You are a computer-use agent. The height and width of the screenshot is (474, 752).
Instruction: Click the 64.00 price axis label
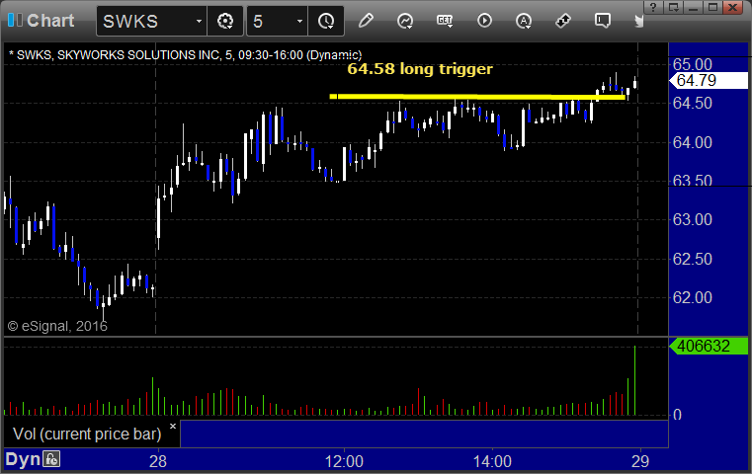click(693, 142)
